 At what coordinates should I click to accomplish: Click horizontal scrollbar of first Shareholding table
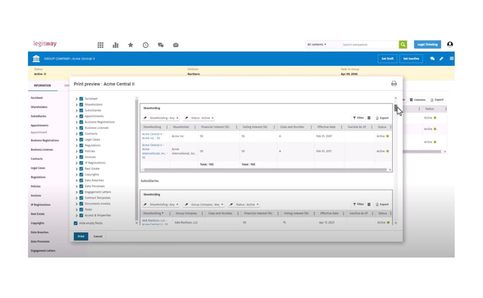(265, 170)
